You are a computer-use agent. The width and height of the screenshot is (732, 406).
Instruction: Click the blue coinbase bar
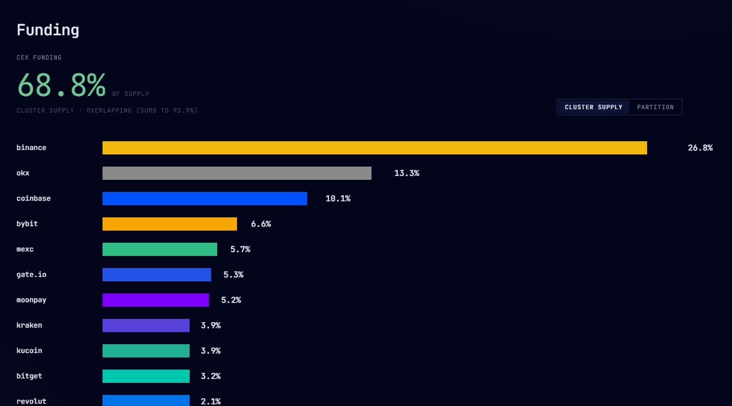point(204,199)
